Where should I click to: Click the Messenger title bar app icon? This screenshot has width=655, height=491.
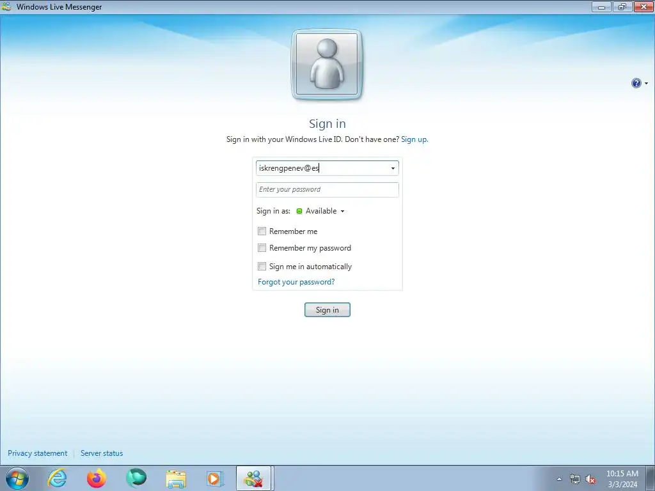point(6,6)
